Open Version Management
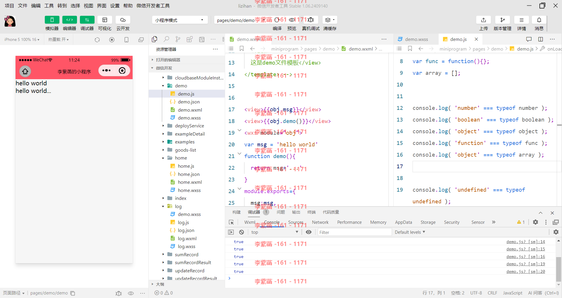562x298 pixels. 503,20
